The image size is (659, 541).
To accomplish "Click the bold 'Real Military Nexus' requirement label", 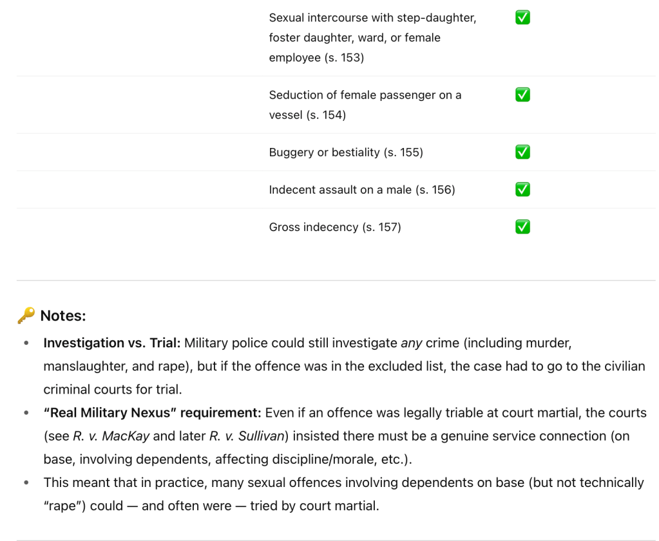I will point(153,412).
